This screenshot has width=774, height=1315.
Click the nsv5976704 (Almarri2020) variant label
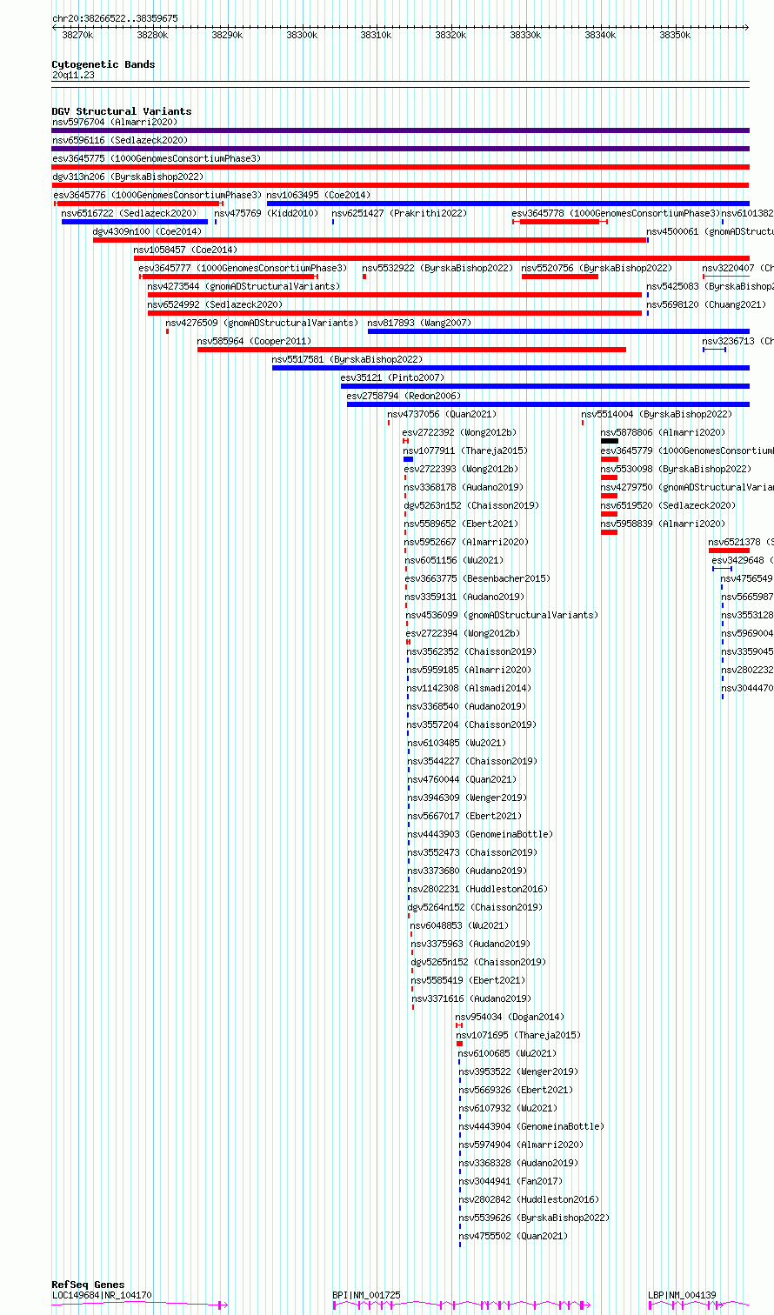(x=114, y=122)
